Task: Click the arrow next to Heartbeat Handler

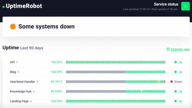Action: (x=37, y=82)
